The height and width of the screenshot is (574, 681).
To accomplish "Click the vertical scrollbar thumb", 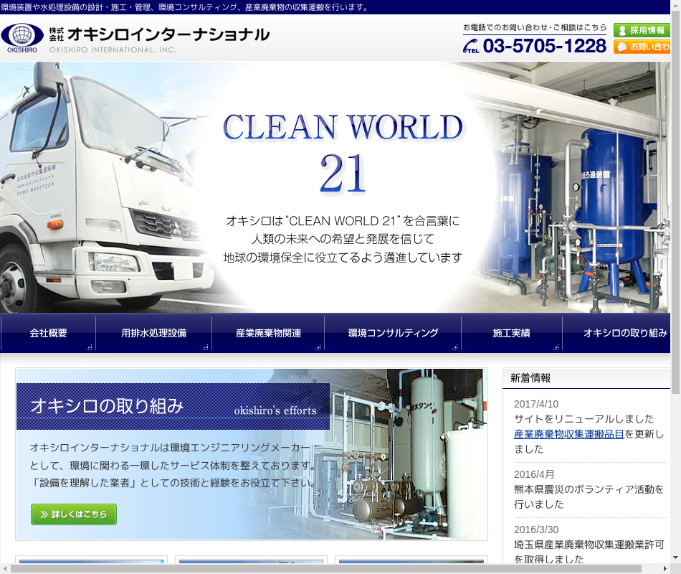I will (x=676, y=202).
